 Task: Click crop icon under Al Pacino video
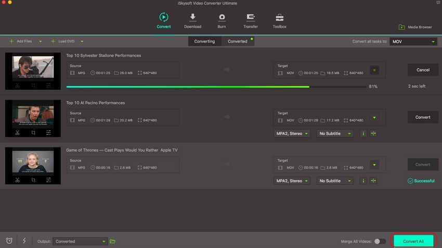33,133
